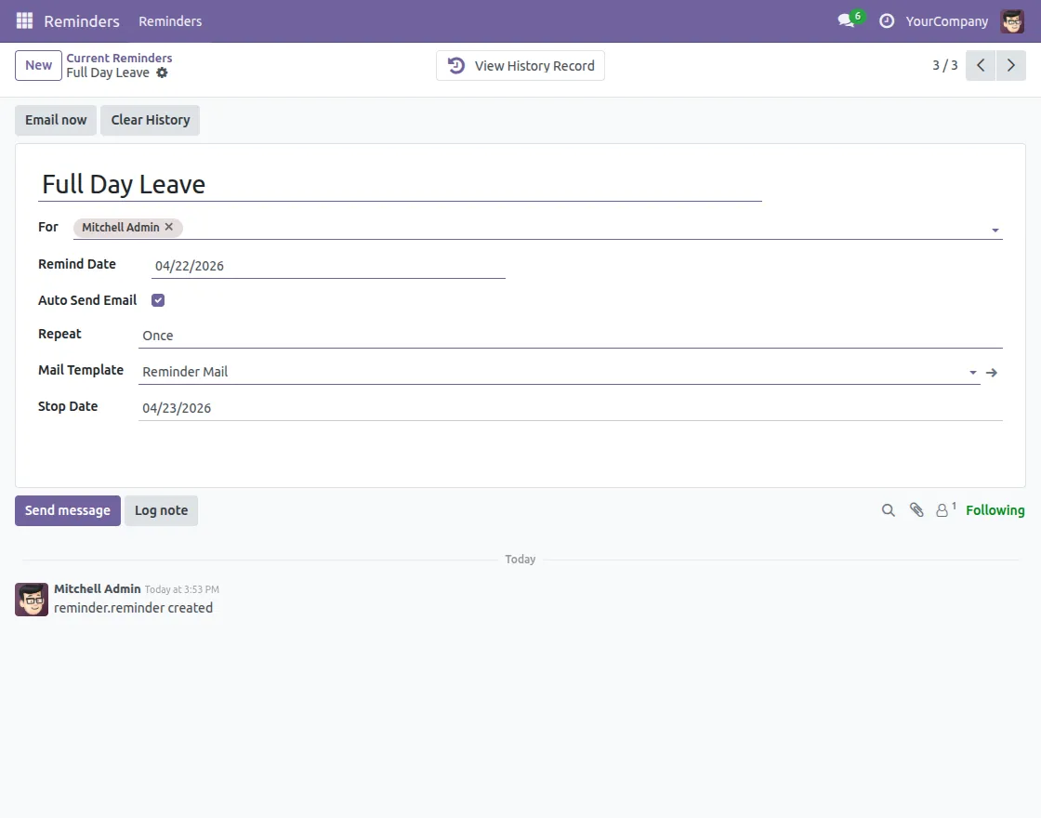Uncheck the Auto Send Email checkbox
Image resolution: width=1041 pixels, height=818 pixels.
[x=158, y=300]
